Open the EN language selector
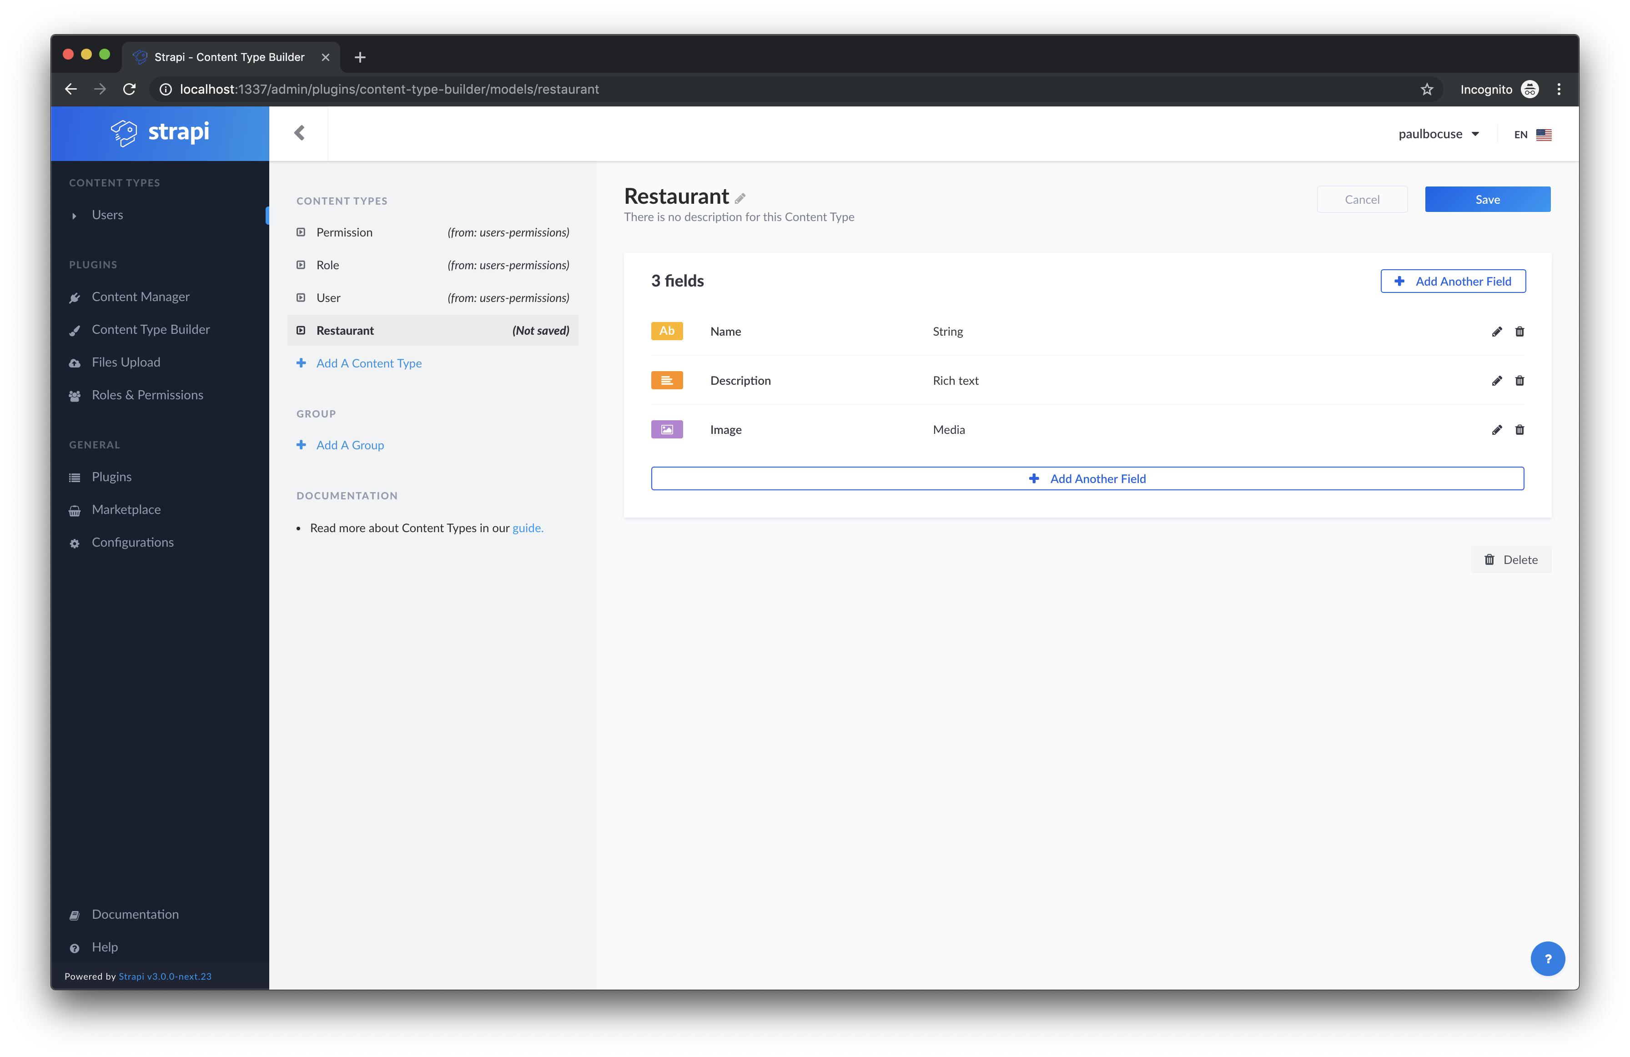Image resolution: width=1630 pixels, height=1057 pixels. coord(1532,135)
